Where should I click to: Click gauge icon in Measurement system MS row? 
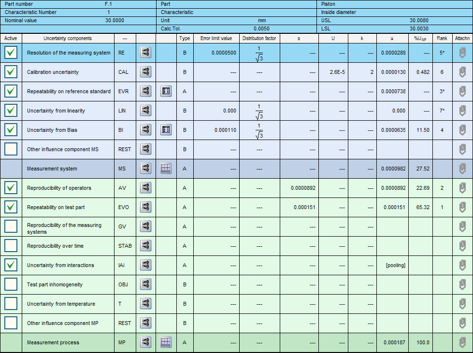pyautogui.click(x=146, y=168)
